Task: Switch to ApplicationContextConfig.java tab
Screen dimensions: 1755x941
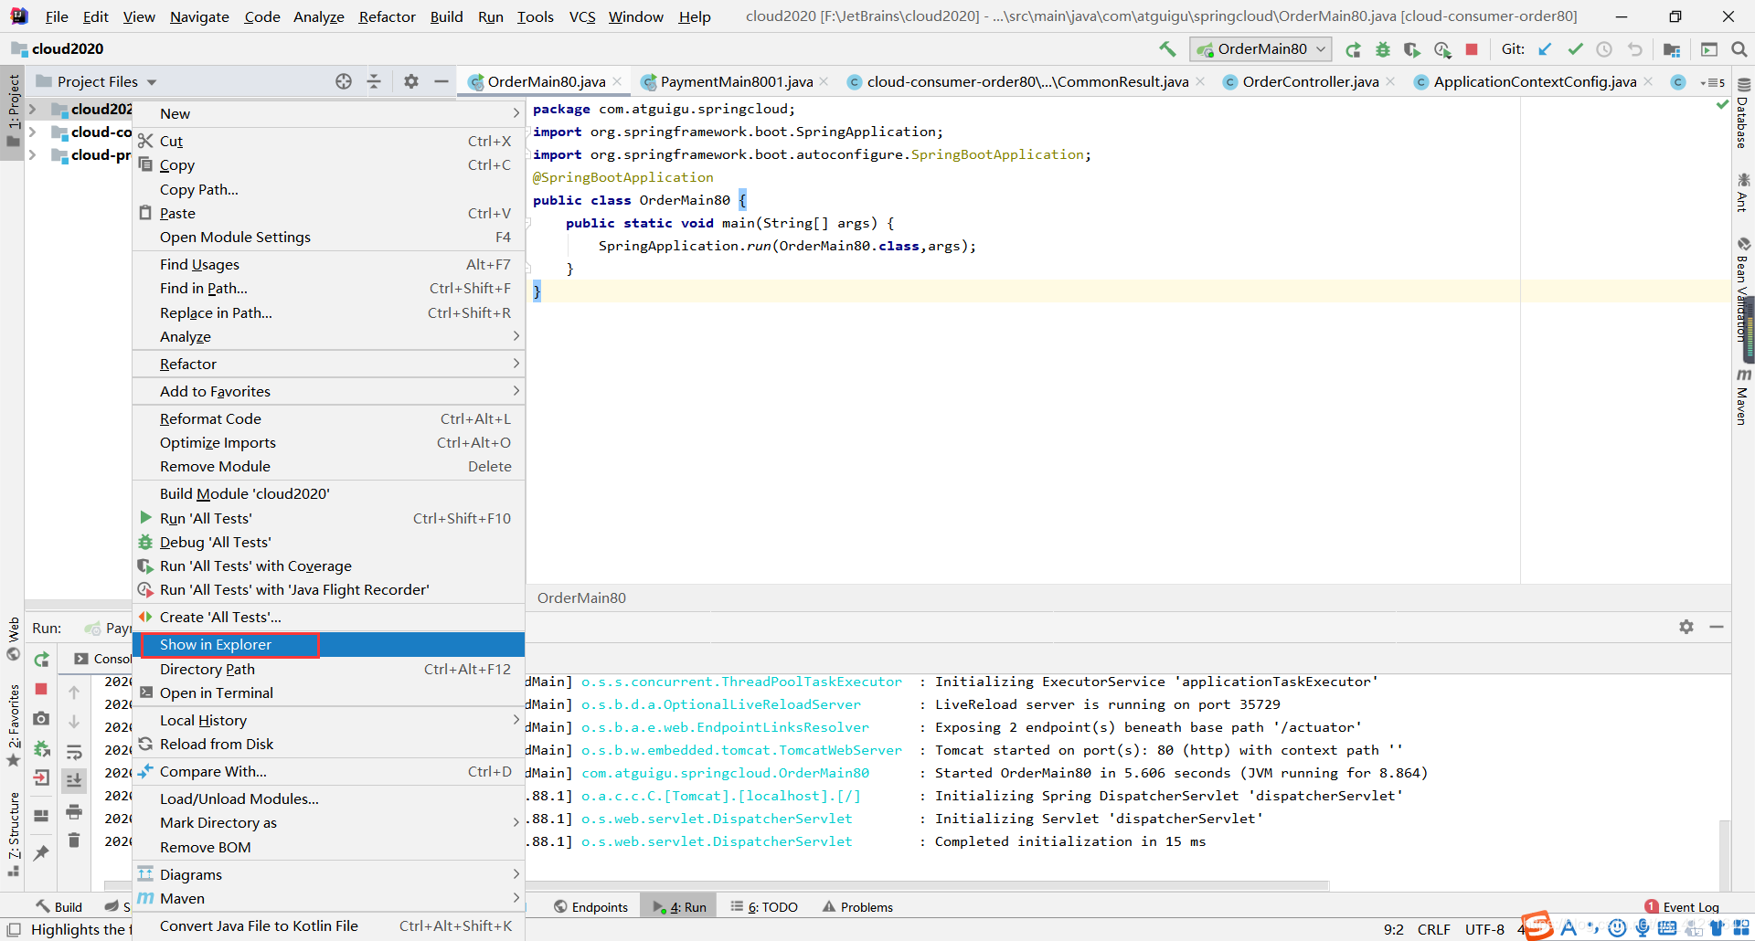Action: click(x=1535, y=81)
